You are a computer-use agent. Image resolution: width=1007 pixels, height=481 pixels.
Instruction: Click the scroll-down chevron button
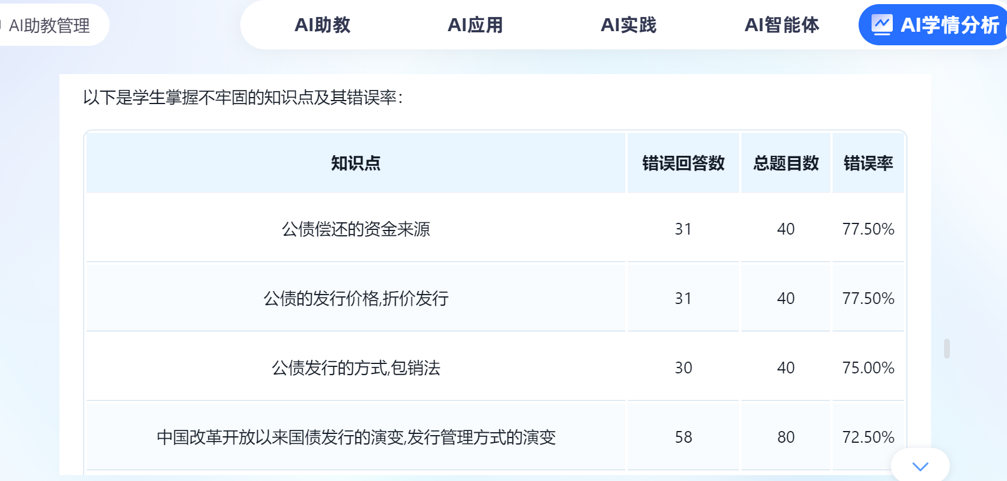pyautogui.click(x=920, y=466)
